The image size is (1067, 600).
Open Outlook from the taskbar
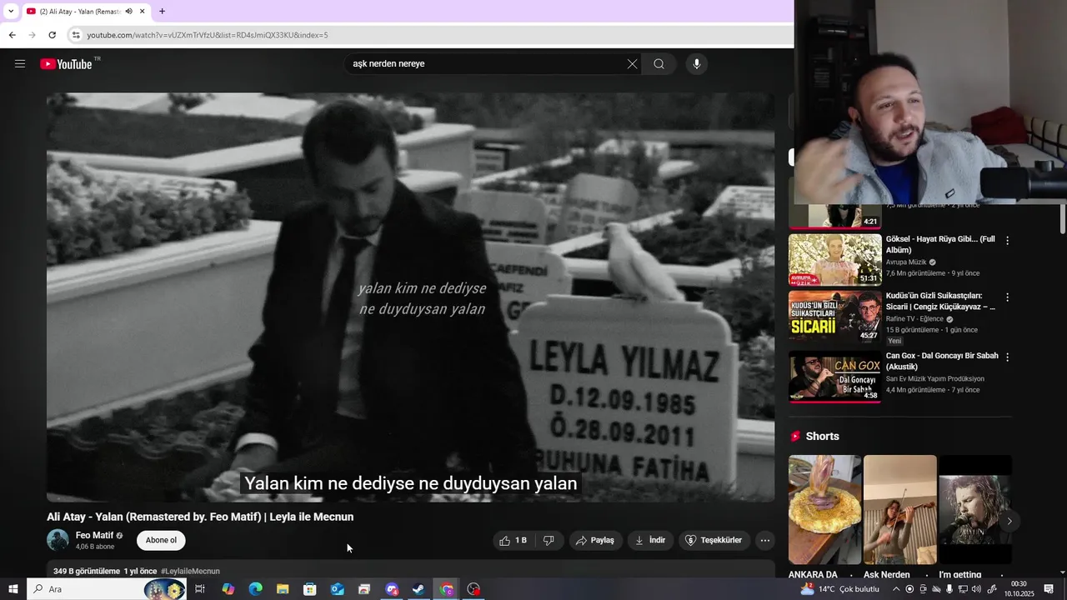point(337,589)
